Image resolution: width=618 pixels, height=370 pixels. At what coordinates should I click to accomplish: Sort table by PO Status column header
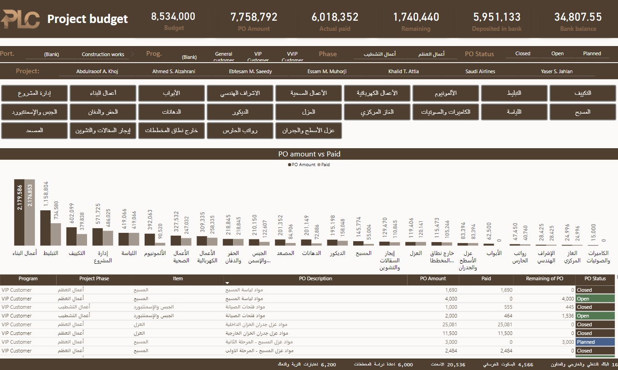point(595,278)
